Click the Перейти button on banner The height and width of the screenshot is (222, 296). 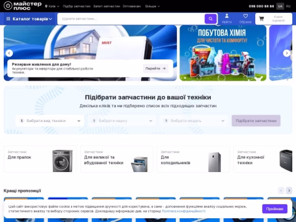point(155,68)
